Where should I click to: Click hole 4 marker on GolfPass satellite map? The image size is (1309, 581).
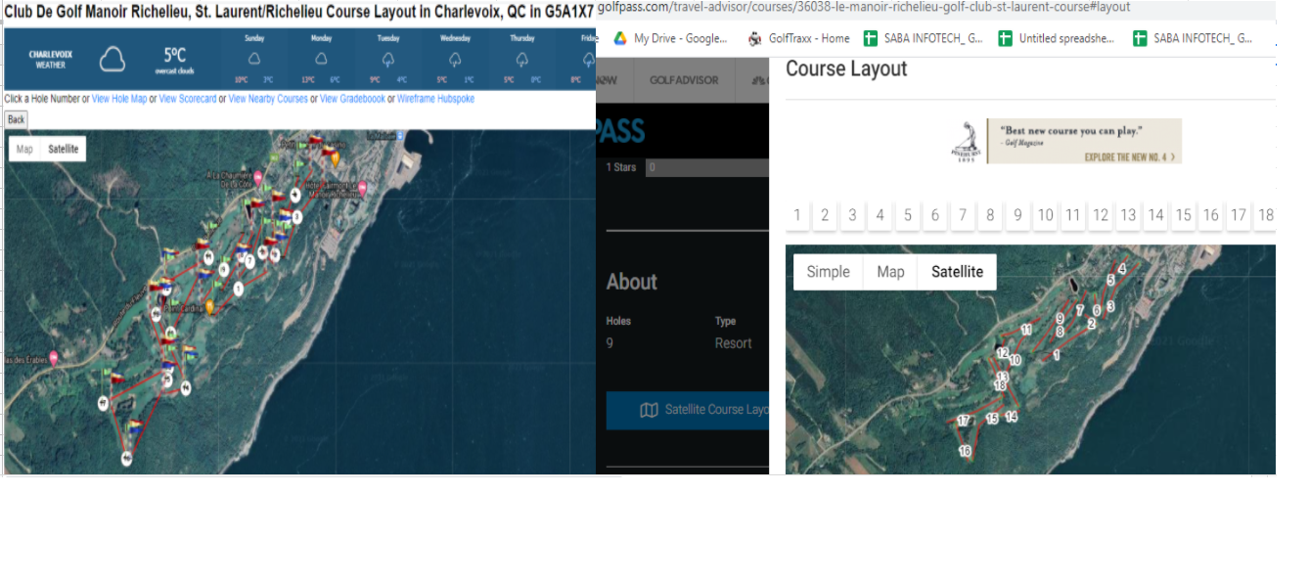1122,268
